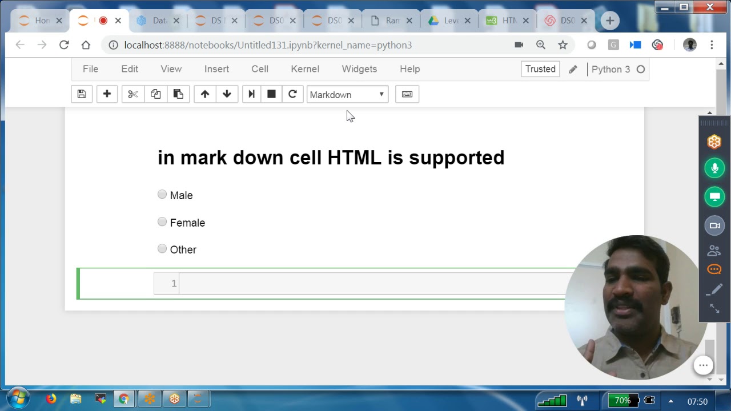This screenshot has height=411, width=731.
Task: Move selected cell up arrow
Action: click(x=205, y=94)
